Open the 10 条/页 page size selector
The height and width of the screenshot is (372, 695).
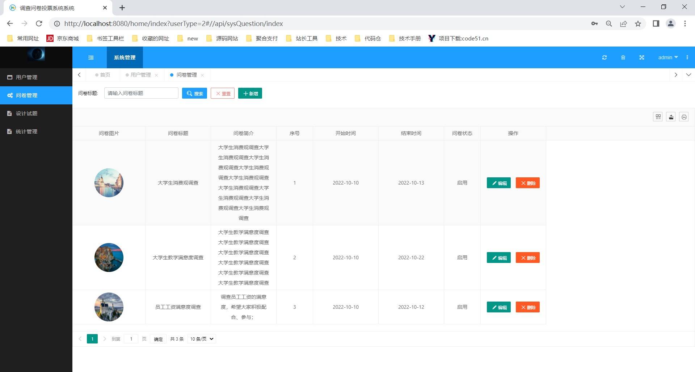(x=202, y=339)
